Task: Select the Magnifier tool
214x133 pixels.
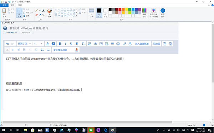Action: [x=43, y=15]
